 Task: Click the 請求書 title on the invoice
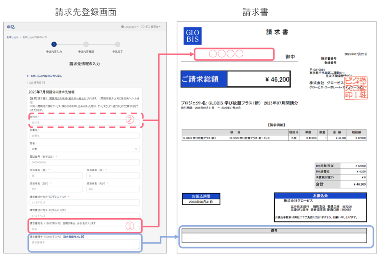[277, 32]
